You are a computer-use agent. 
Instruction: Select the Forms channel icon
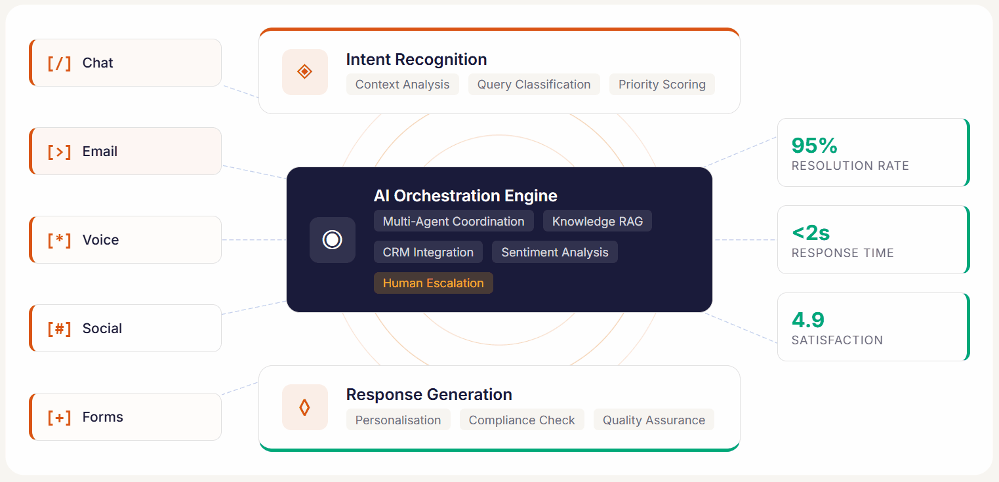point(58,416)
